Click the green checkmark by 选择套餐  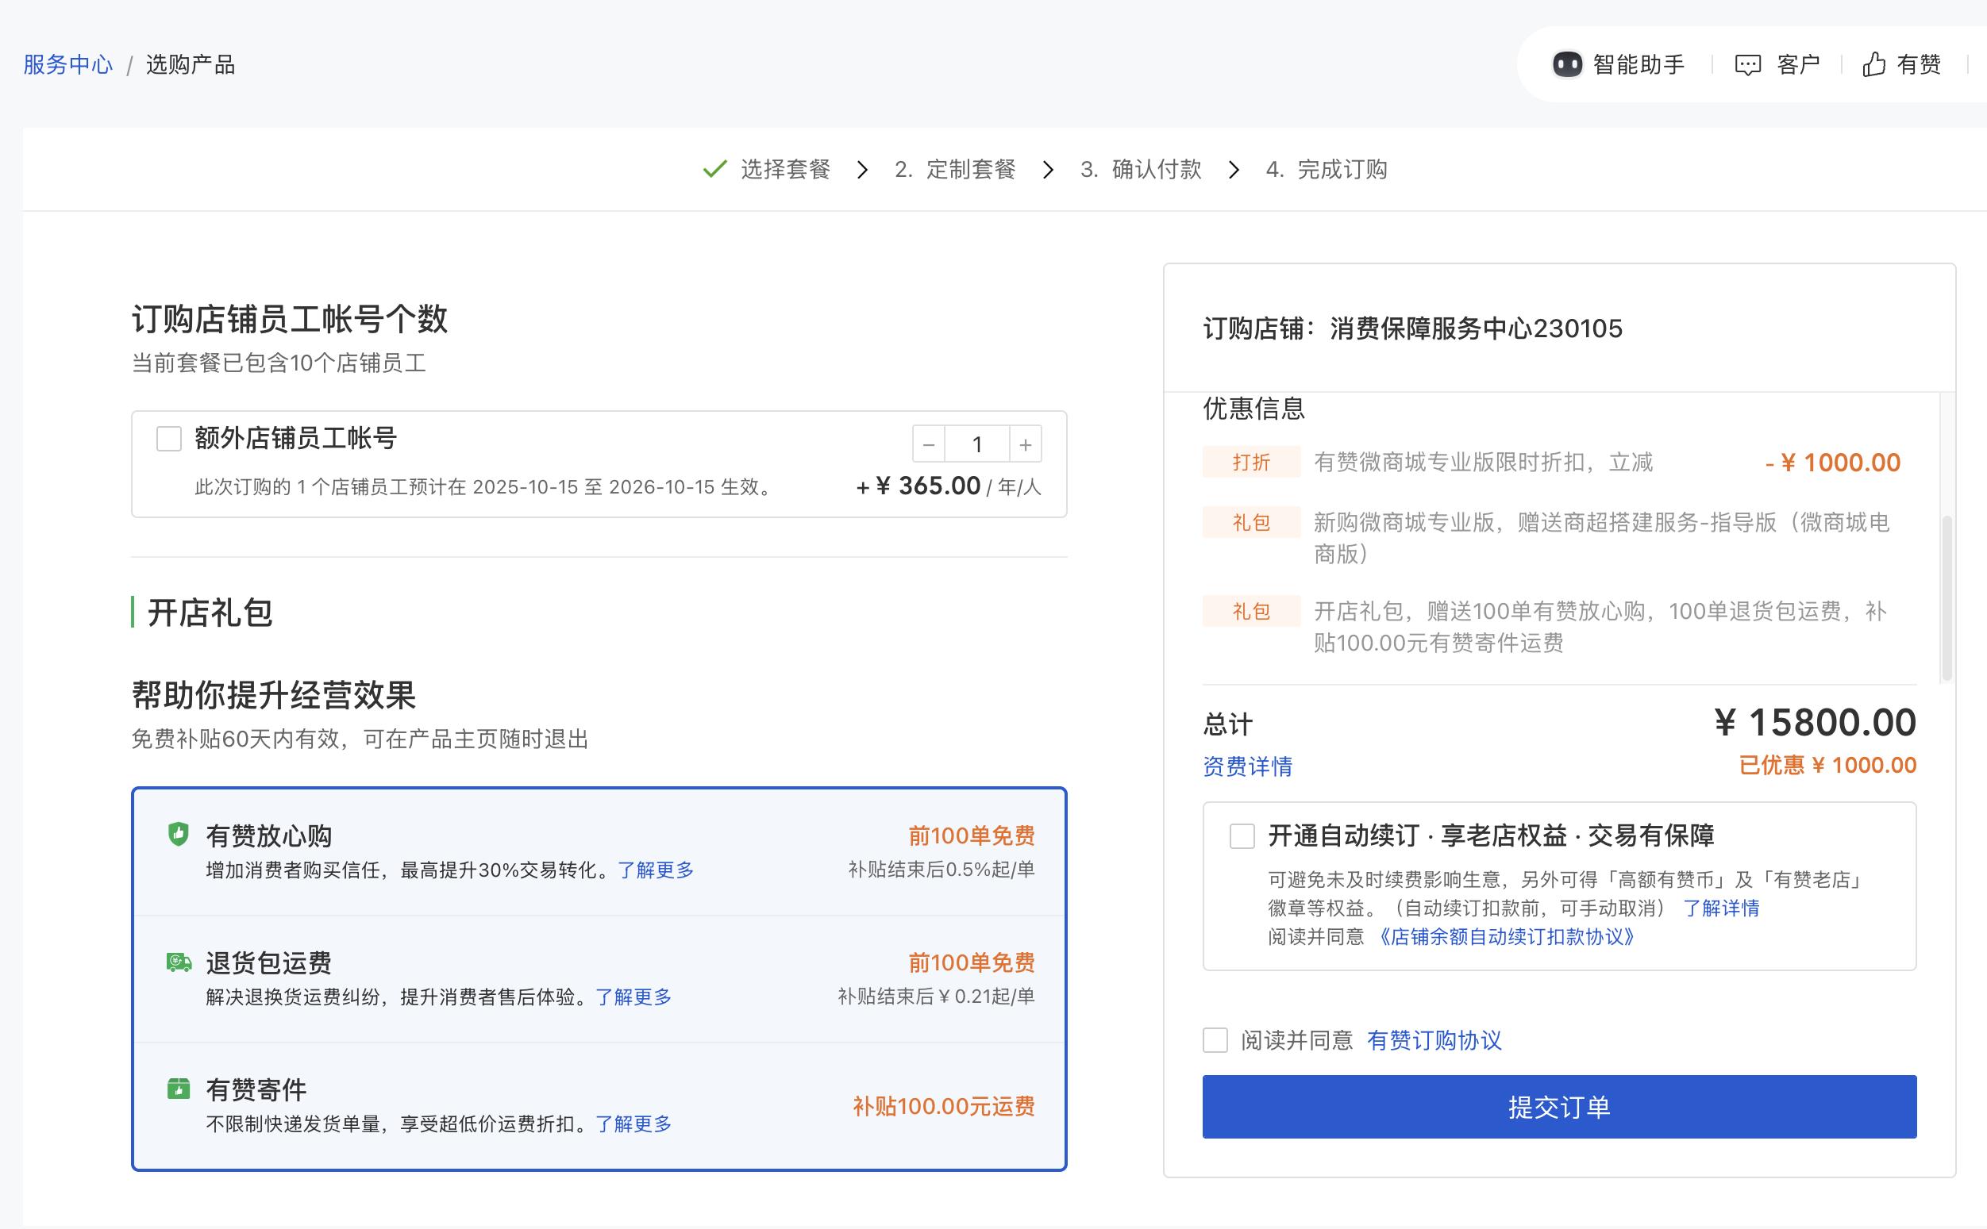tap(714, 169)
